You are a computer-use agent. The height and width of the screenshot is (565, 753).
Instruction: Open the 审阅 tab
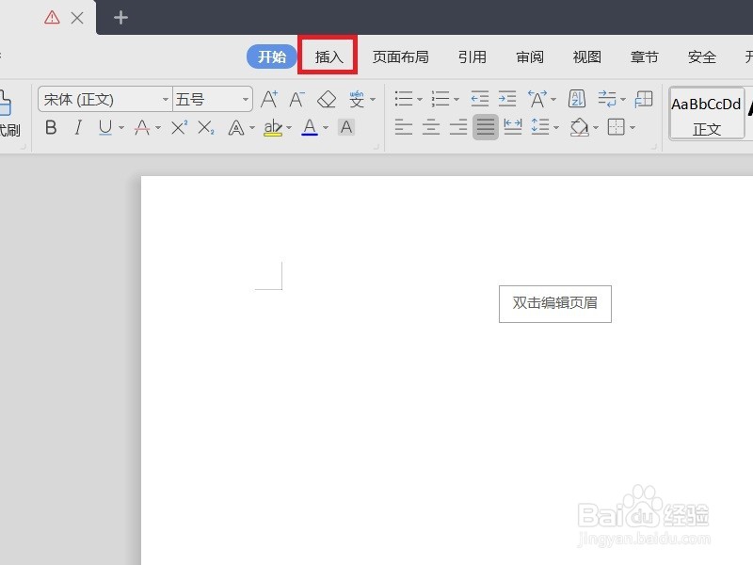pos(530,57)
